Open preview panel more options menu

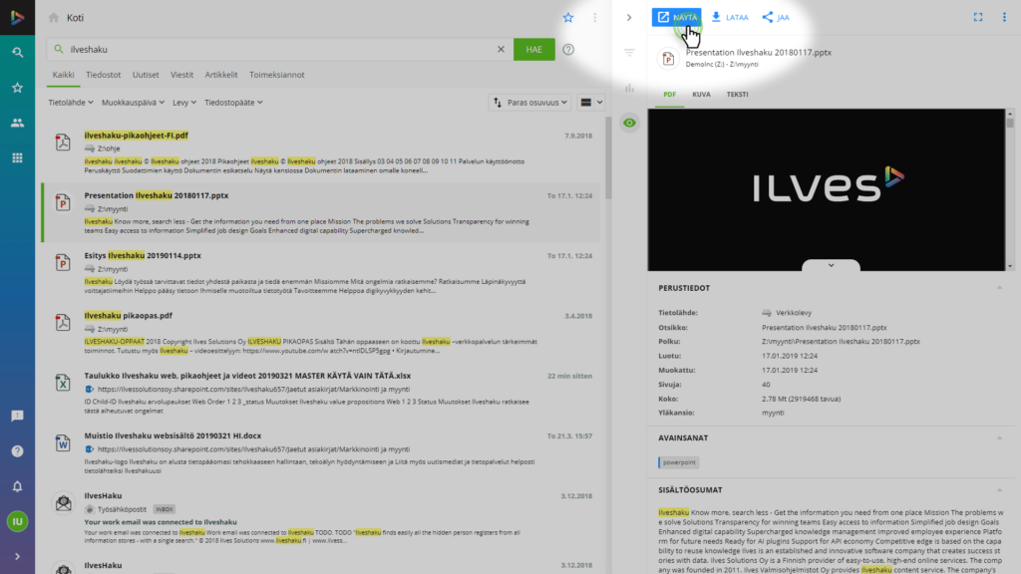coord(1004,18)
